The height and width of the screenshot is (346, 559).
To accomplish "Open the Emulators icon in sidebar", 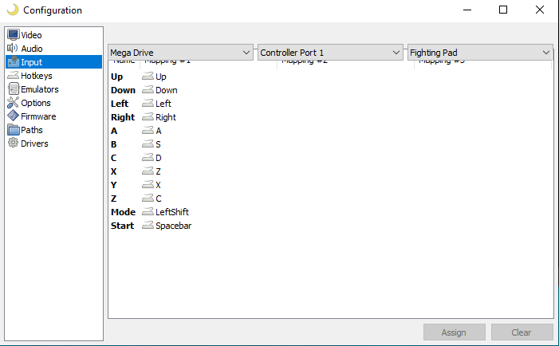I will 14,88.
